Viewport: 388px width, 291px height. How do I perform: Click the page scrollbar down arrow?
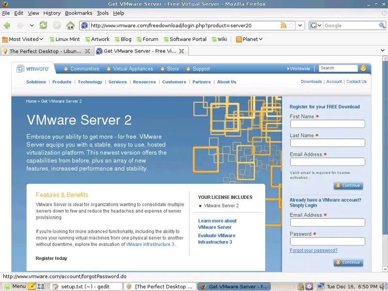click(x=385, y=269)
